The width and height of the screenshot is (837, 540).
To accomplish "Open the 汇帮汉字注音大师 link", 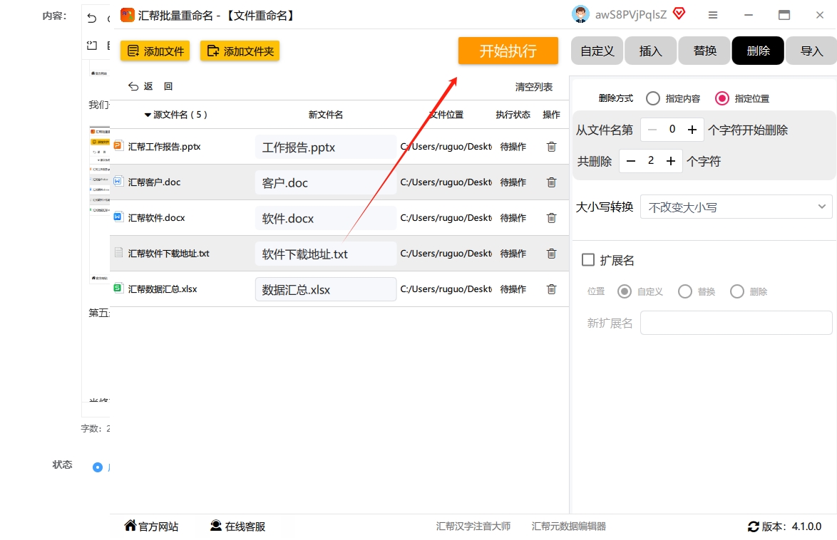I will coord(473,526).
